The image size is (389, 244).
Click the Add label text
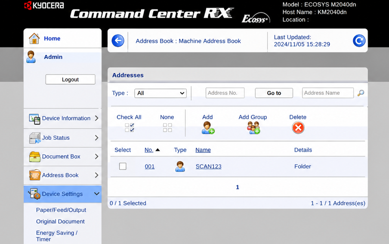[207, 117]
